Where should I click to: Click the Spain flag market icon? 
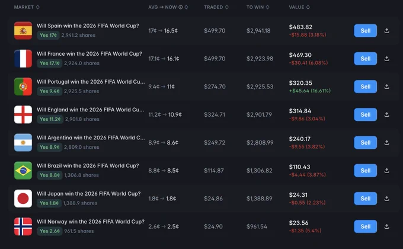[23, 31]
